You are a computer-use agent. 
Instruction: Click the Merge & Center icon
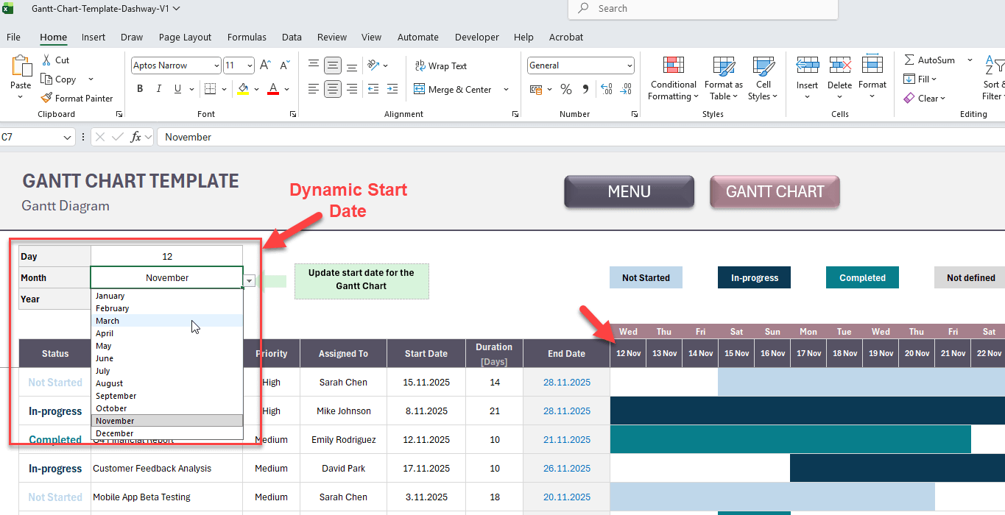[420, 89]
